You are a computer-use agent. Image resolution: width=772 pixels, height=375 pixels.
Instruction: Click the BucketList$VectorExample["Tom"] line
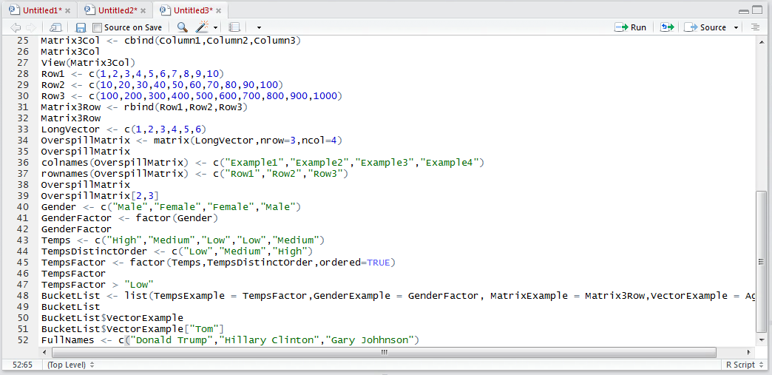[x=132, y=329]
